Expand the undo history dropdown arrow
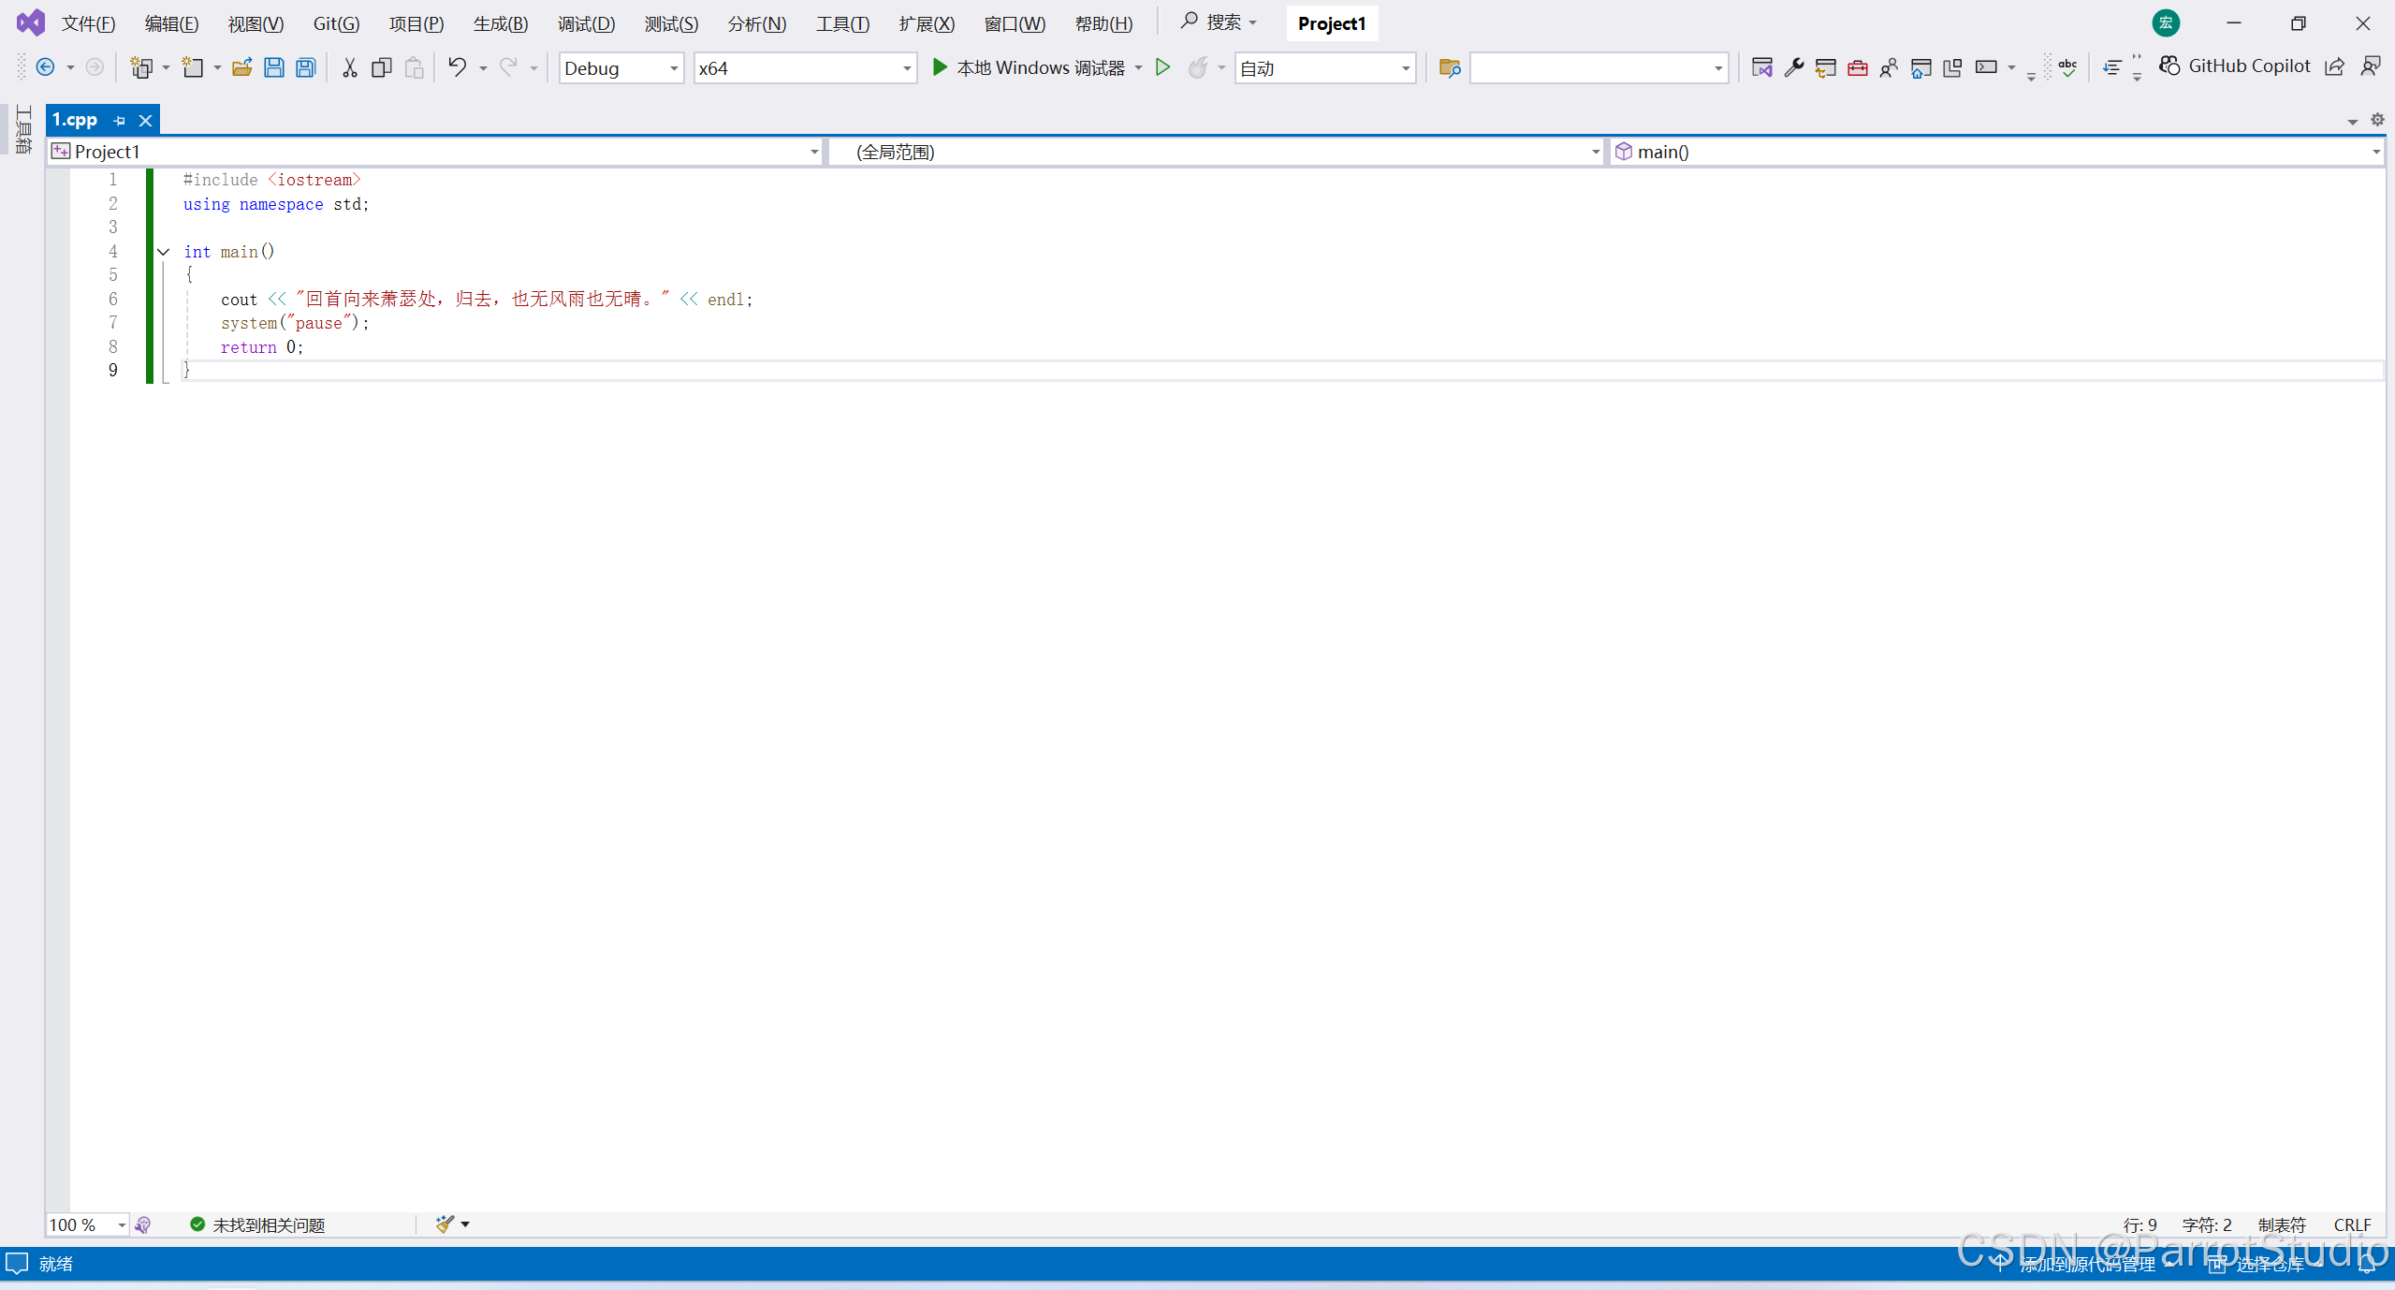This screenshot has width=2395, height=1290. pos(483,68)
